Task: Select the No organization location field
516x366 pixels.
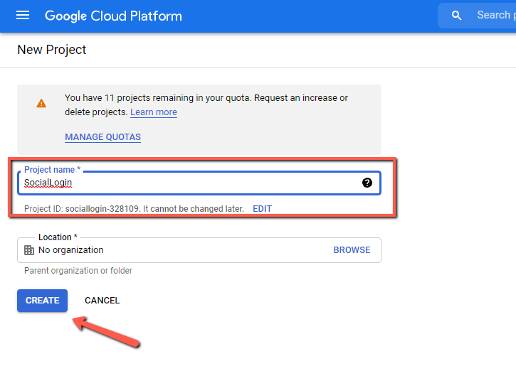Action: coord(199,250)
